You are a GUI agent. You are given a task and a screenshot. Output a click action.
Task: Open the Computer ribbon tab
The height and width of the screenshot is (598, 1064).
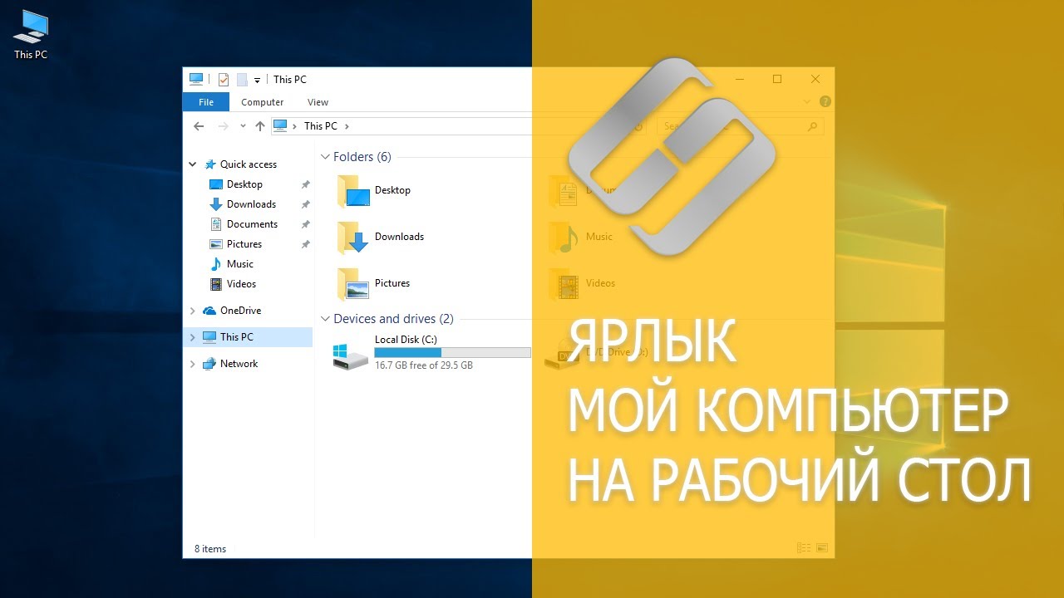[x=262, y=102]
